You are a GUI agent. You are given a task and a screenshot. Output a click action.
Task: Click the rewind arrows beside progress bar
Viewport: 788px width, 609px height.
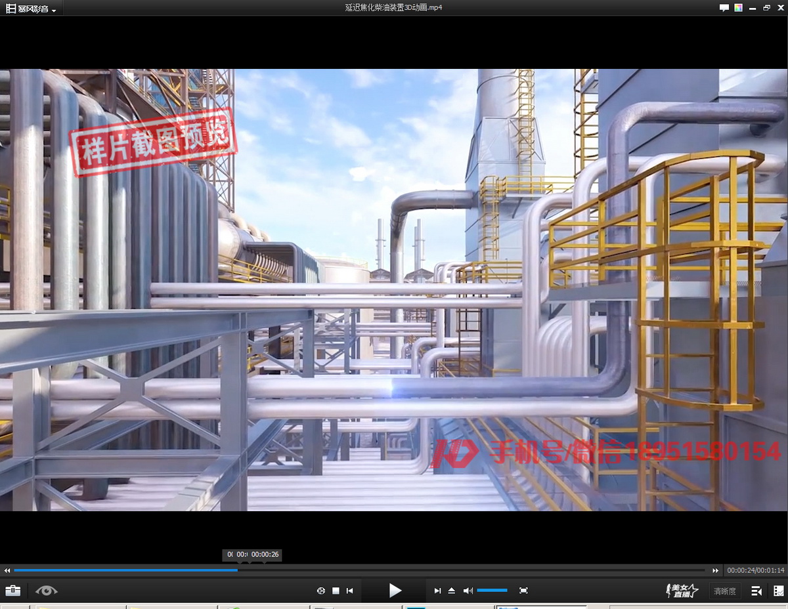(x=7, y=571)
